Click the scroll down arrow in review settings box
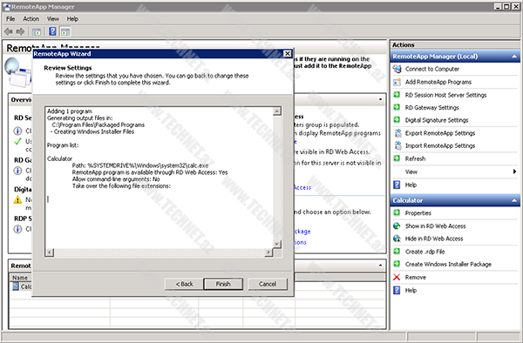 click(x=277, y=244)
